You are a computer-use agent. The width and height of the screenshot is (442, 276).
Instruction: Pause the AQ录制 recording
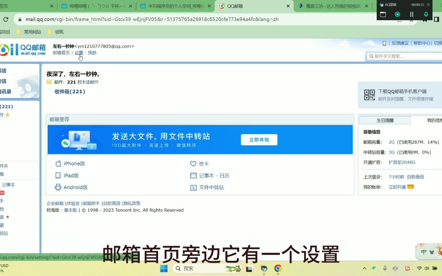(x=412, y=14)
